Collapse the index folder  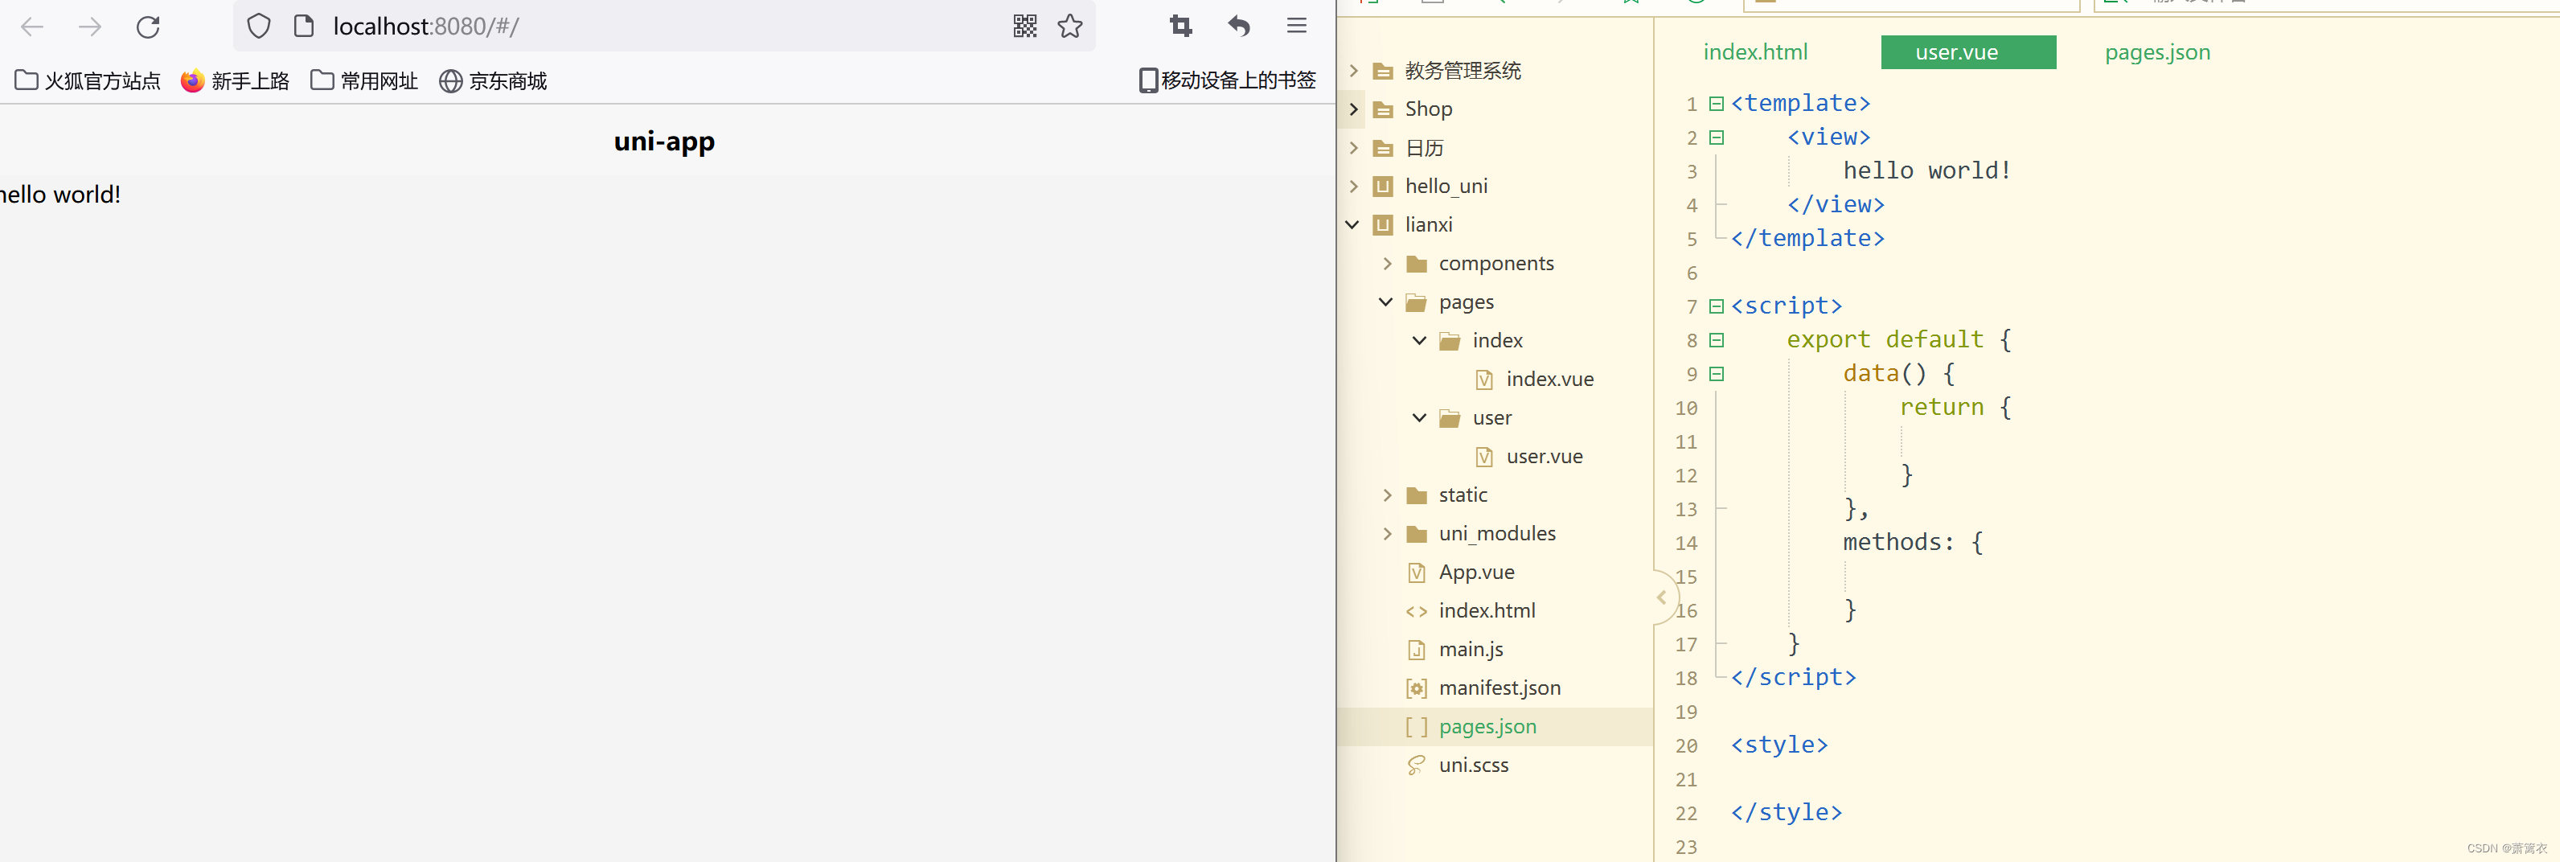coord(1420,341)
